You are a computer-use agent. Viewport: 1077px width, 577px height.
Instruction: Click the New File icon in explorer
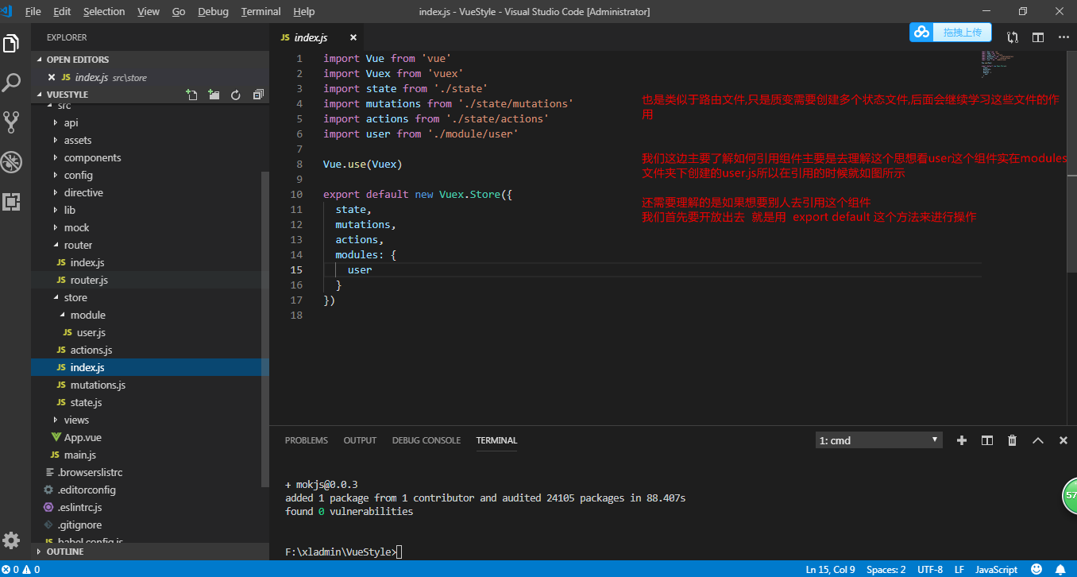click(x=191, y=95)
